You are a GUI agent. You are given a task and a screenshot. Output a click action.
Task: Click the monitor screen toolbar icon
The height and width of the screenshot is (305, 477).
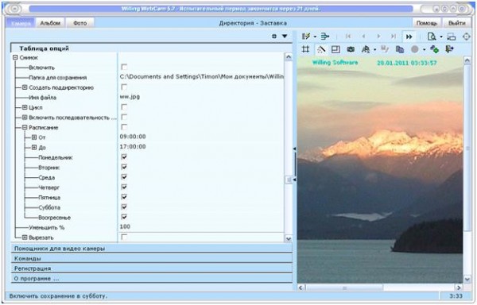(x=451, y=37)
